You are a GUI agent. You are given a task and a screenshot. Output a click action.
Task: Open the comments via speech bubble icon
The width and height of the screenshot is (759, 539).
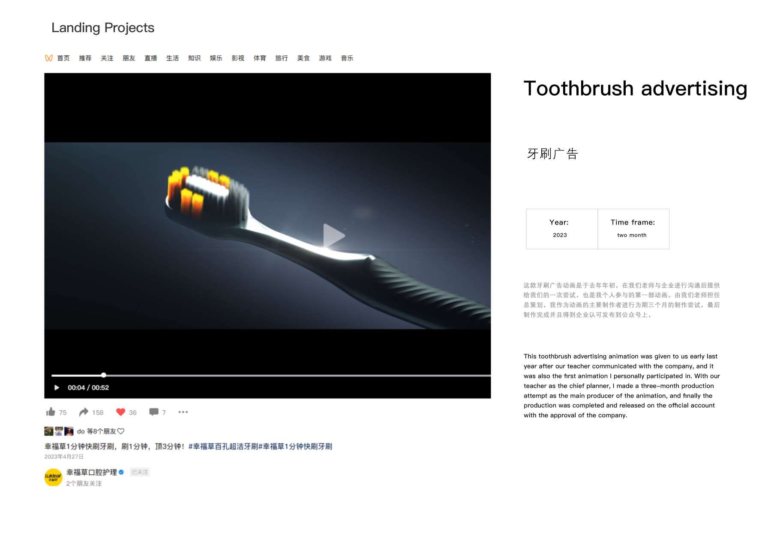pos(154,412)
